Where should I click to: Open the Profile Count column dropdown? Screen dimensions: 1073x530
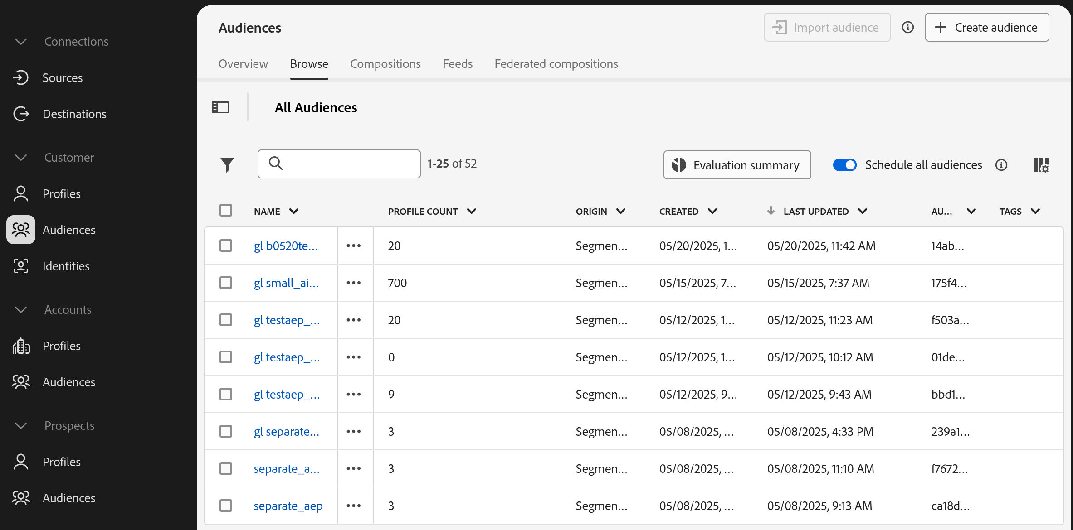472,212
